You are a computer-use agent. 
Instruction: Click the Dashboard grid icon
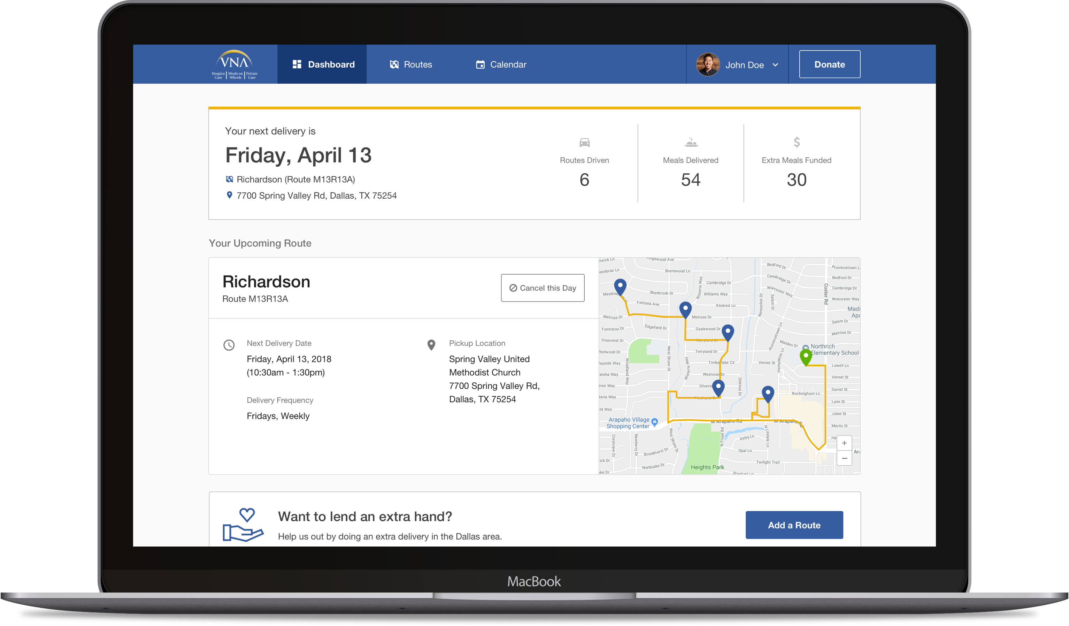point(297,64)
